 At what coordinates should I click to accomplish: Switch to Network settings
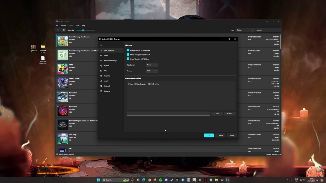pyautogui.click(x=107, y=86)
